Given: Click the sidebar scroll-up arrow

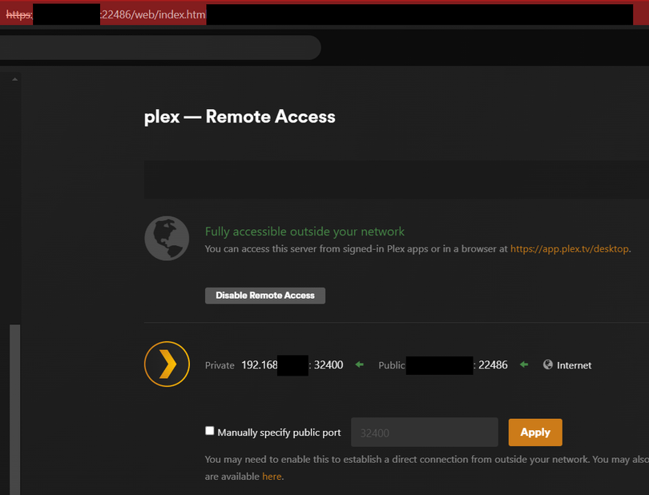Looking at the screenshot, I should coord(15,79).
